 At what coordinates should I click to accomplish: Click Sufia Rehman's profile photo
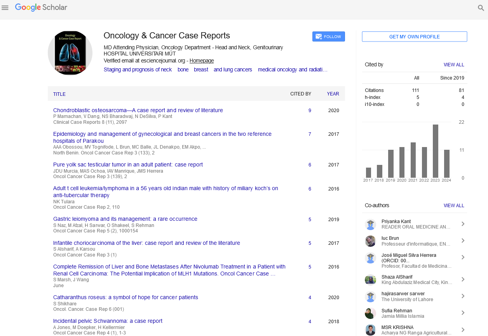pos(371,313)
